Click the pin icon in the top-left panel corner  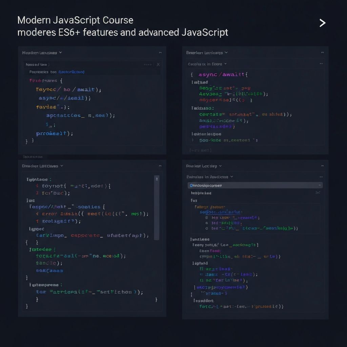[x=160, y=53]
